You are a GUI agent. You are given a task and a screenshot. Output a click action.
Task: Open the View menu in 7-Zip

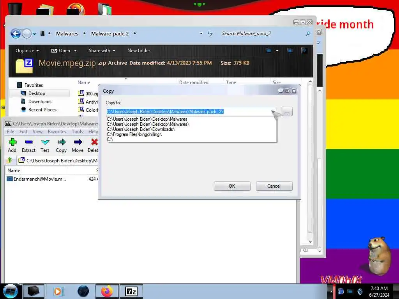37,132
